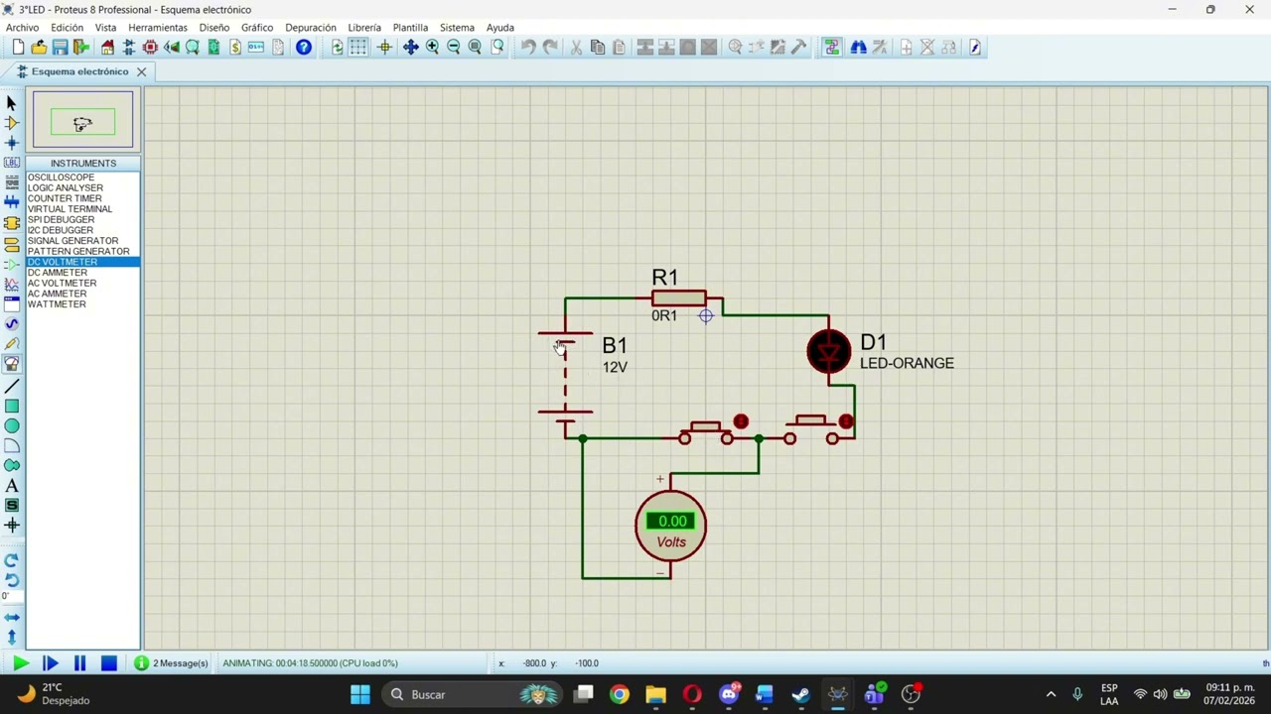The image size is (1271, 714).
Task: Open the Librería menu
Action: [364, 28]
